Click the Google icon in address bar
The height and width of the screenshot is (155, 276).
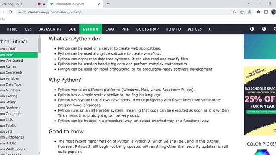[x=235, y=12]
